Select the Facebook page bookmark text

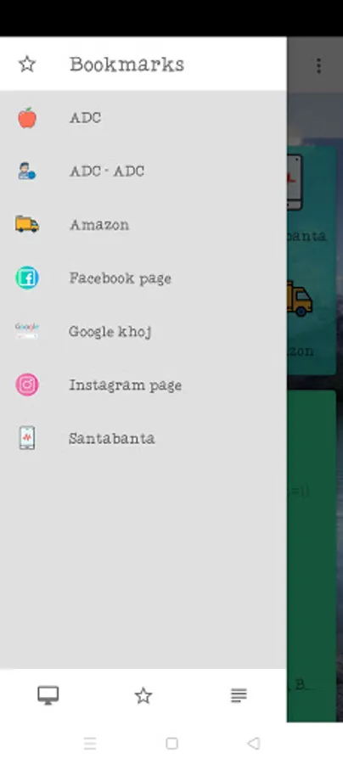[x=120, y=278]
